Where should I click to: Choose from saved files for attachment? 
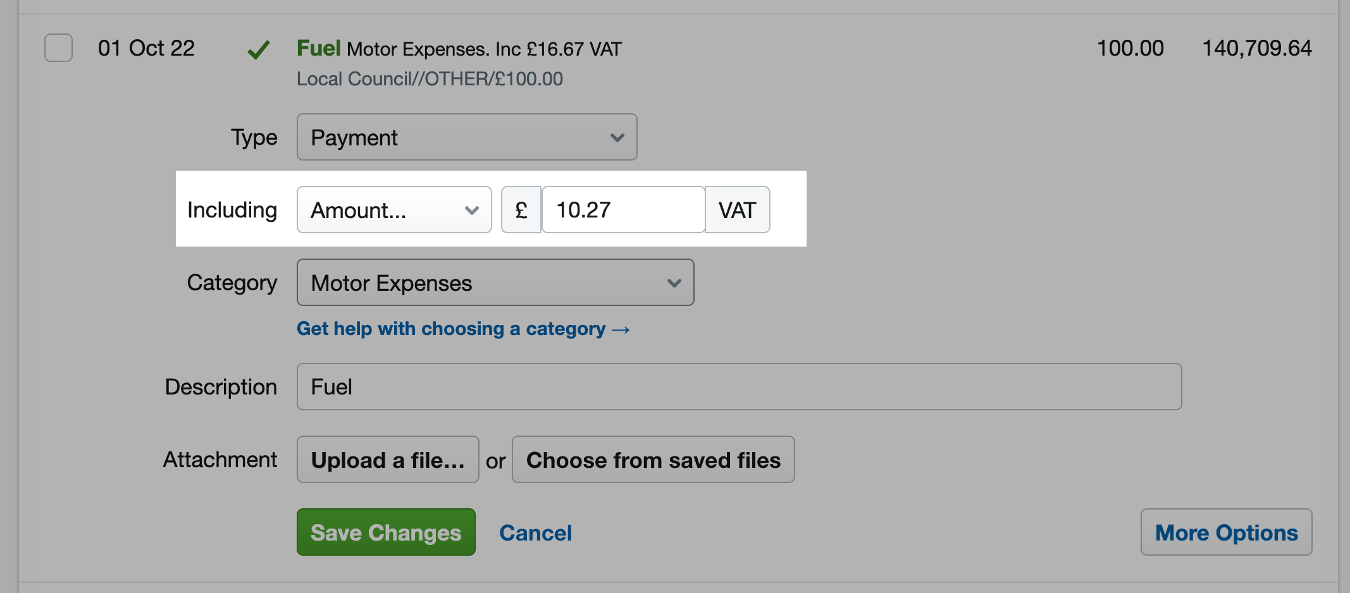[653, 460]
